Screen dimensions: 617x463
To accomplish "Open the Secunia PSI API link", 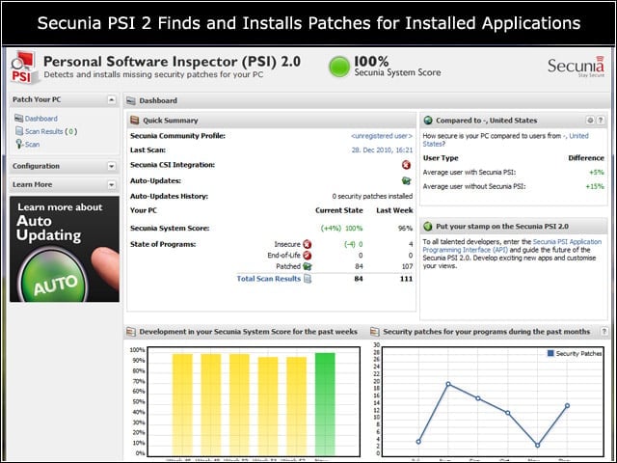I will (x=512, y=246).
